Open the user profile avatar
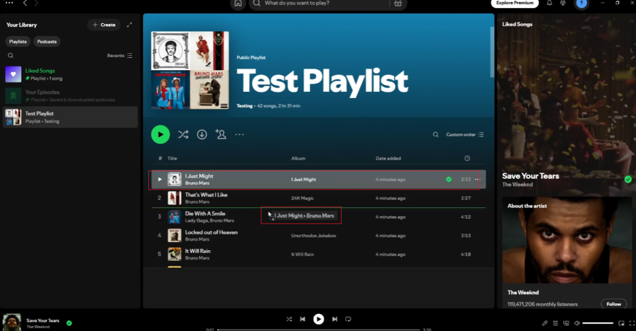 point(581,3)
